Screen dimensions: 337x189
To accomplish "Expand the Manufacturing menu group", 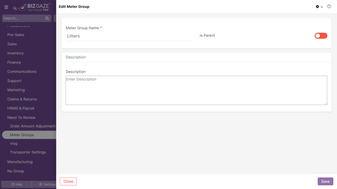I will 20,162.
